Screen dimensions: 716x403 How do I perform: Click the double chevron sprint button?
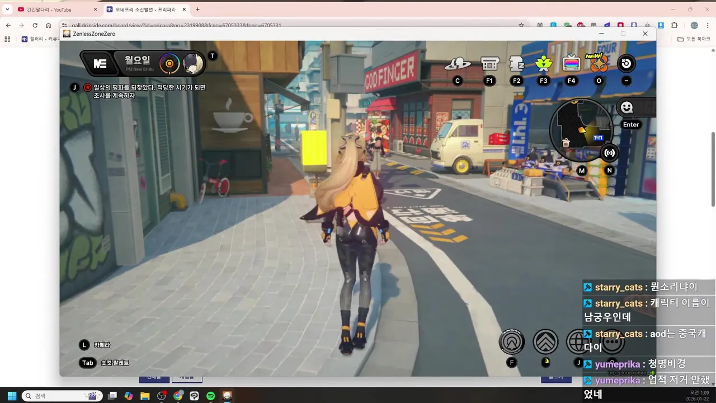tap(545, 341)
